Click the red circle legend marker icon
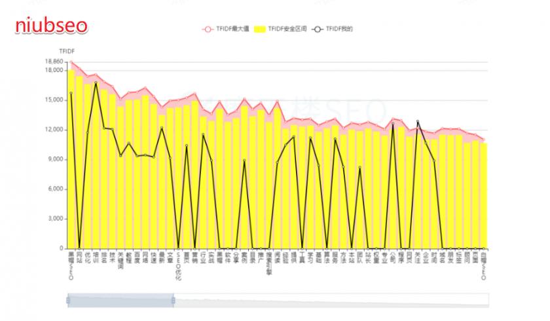 (208, 29)
